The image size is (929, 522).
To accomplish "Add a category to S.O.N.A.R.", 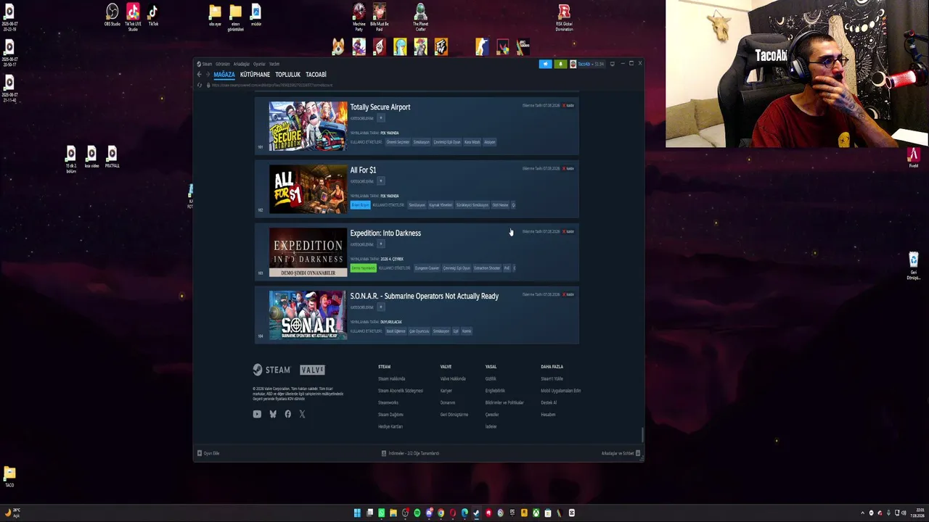I will pos(381,307).
